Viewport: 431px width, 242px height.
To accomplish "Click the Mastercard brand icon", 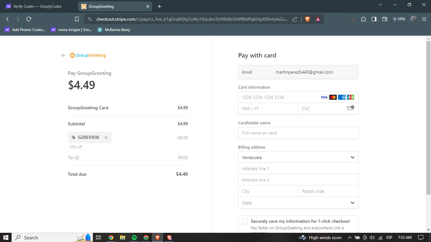I will point(333,97).
